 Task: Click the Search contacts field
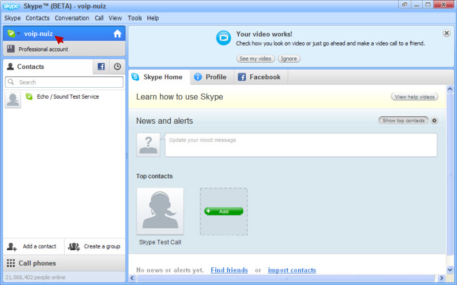(64, 82)
